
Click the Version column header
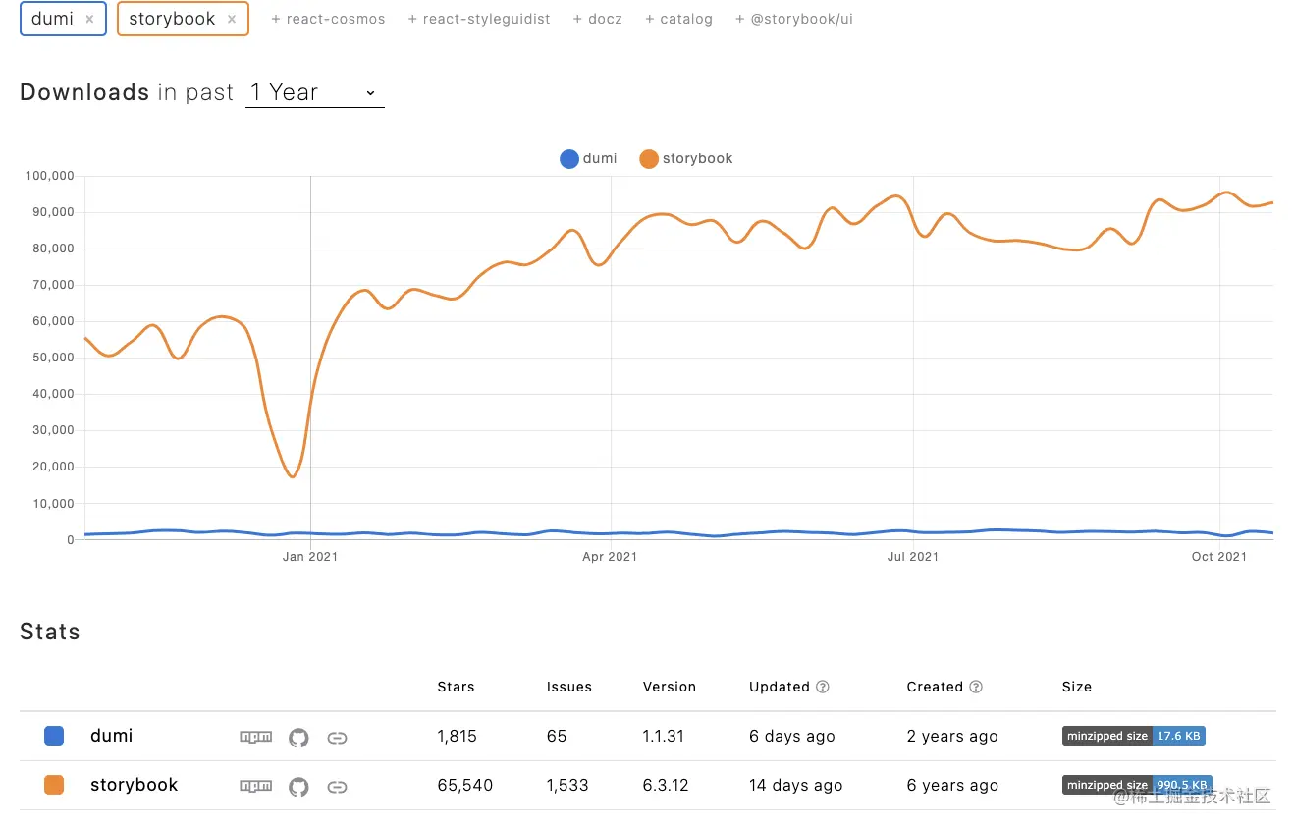coord(670,687)
